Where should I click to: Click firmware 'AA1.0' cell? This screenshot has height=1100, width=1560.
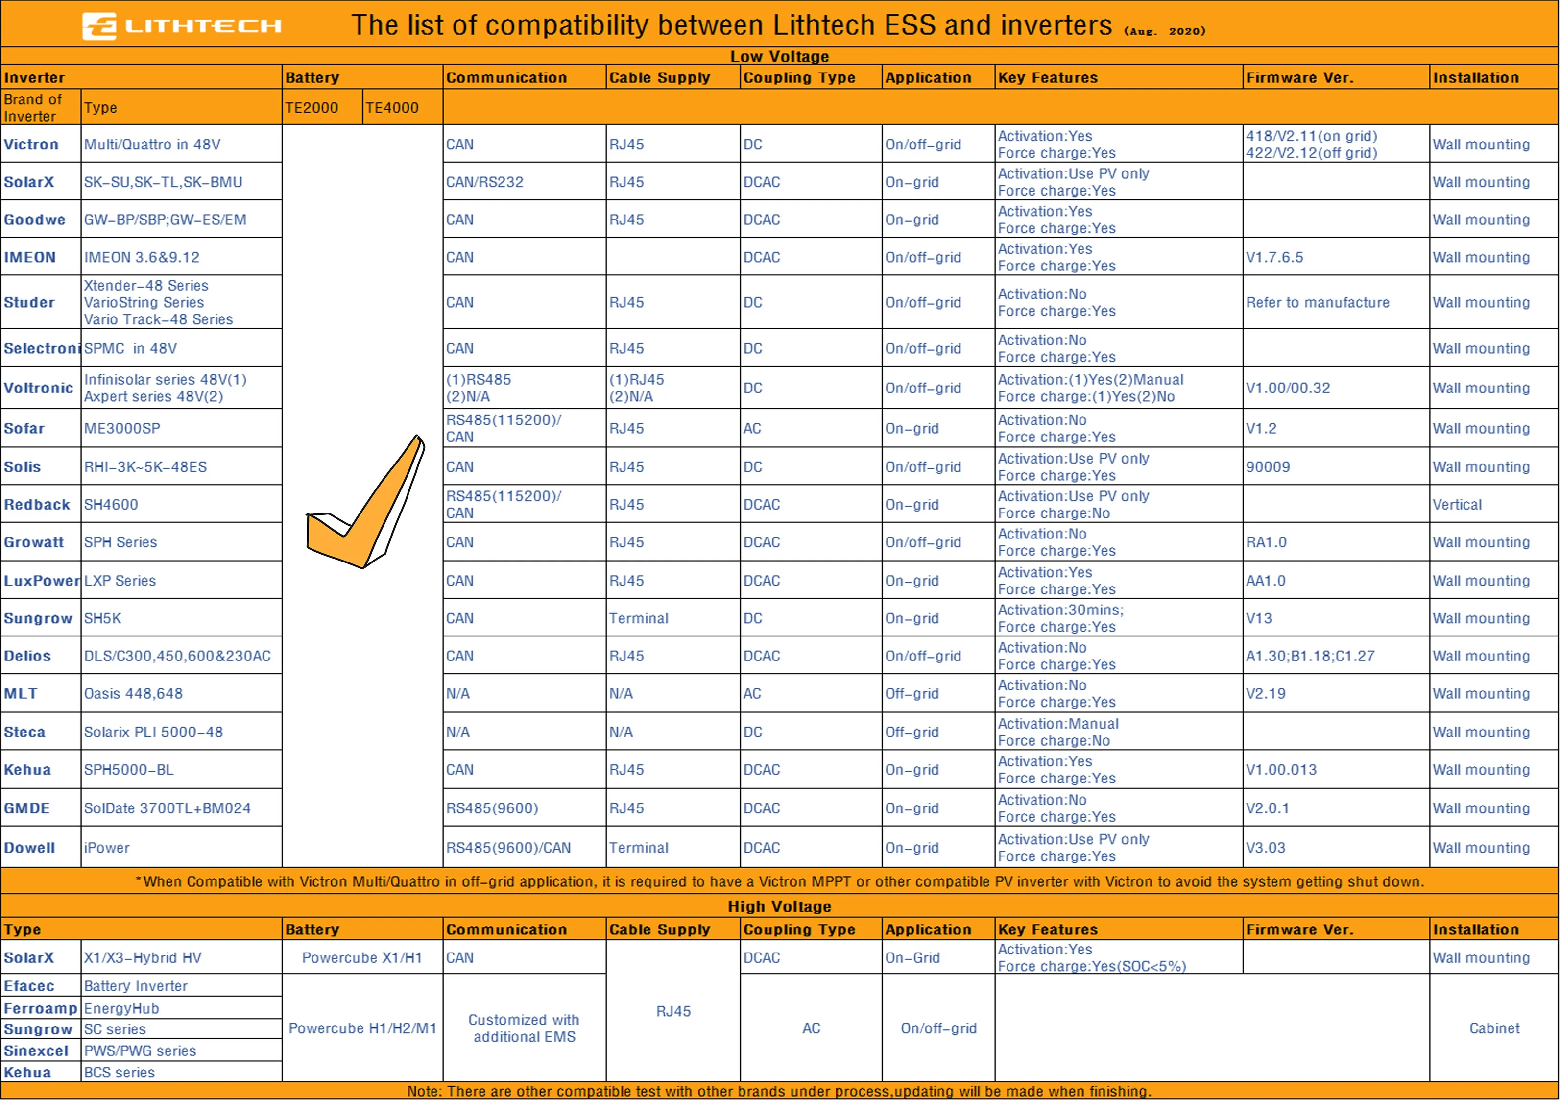1336,580
